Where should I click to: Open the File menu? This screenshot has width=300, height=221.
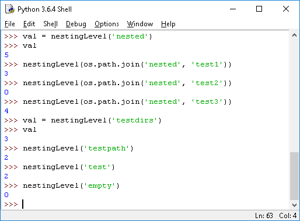tap(10, 24)
